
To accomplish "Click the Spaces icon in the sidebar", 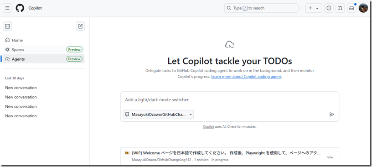I will tap(7, 50).
